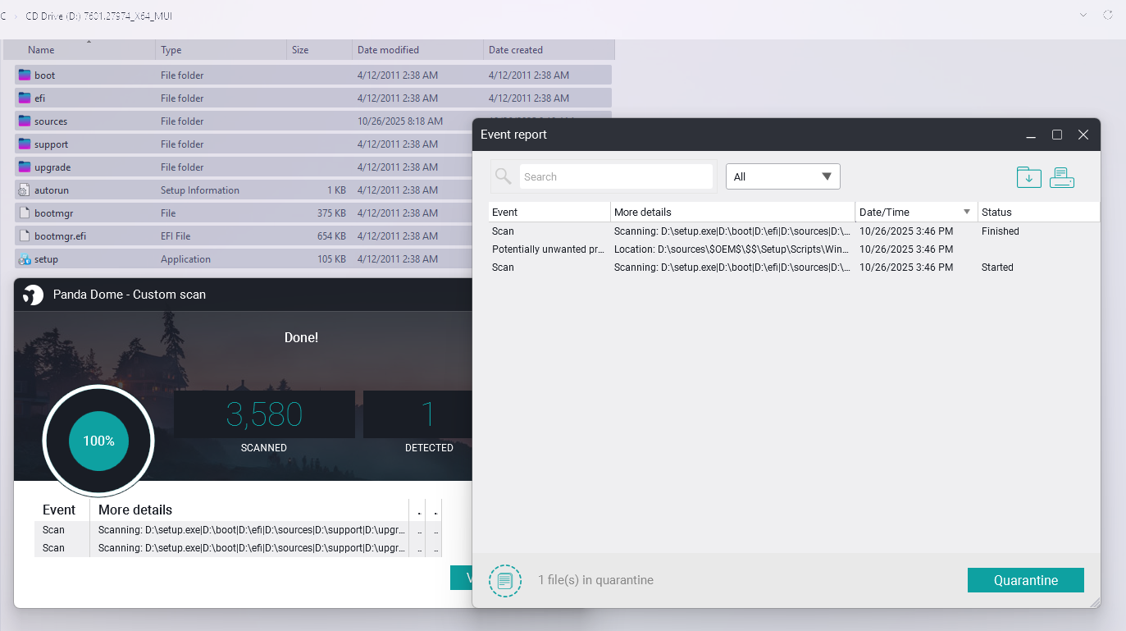Screen dimensions: 1126x631
Task: Click the setup application icon
Action: (24, 258)
